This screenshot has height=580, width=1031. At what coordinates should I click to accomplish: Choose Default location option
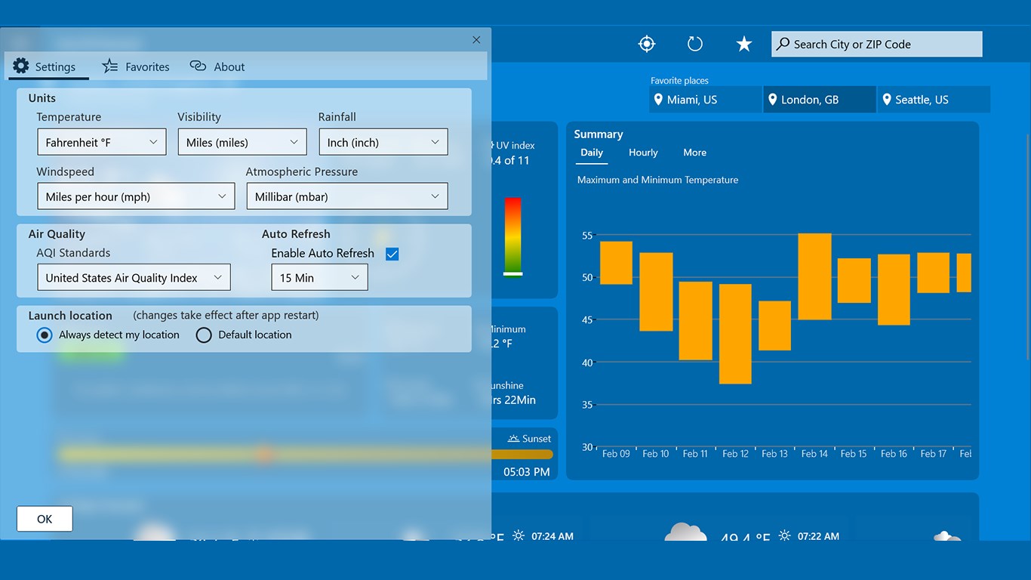pos(203,335)
